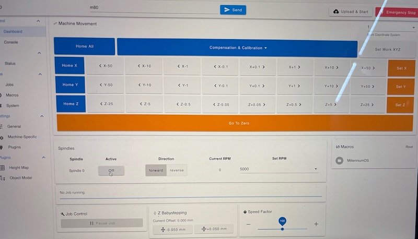Image resolution: width=418 pixels, height=239 pixels.
Task: Click orange Set Y button
Action: pos(401,87)
